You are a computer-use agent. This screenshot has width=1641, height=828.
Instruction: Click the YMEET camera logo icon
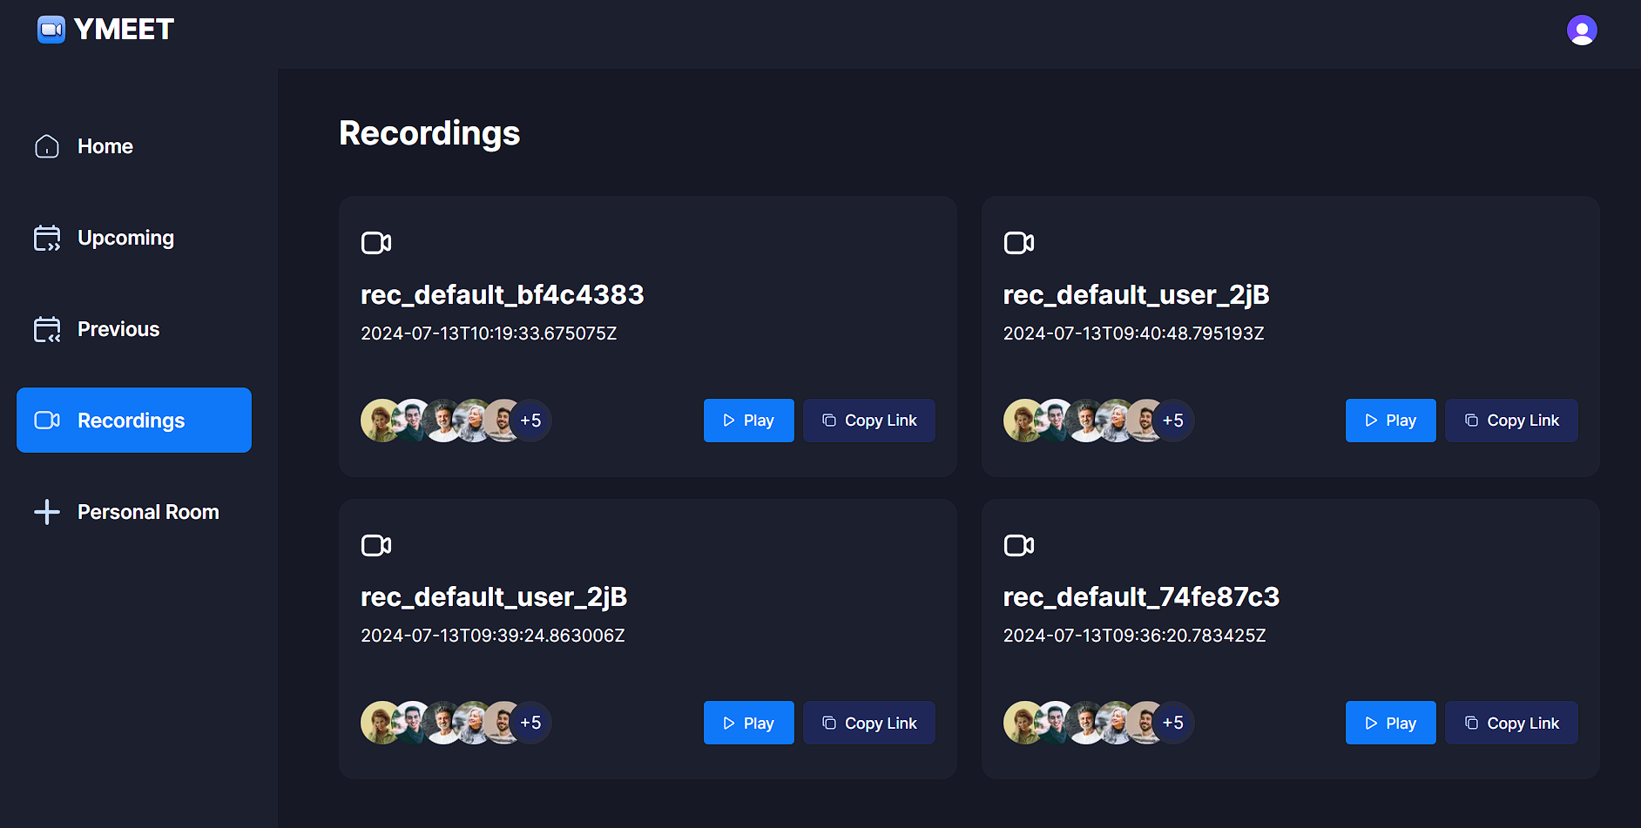coord(51,30)
